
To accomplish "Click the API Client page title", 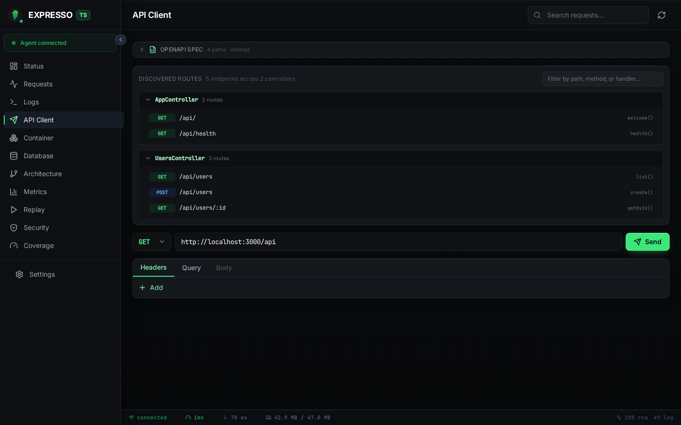I will tap(152, 15).
